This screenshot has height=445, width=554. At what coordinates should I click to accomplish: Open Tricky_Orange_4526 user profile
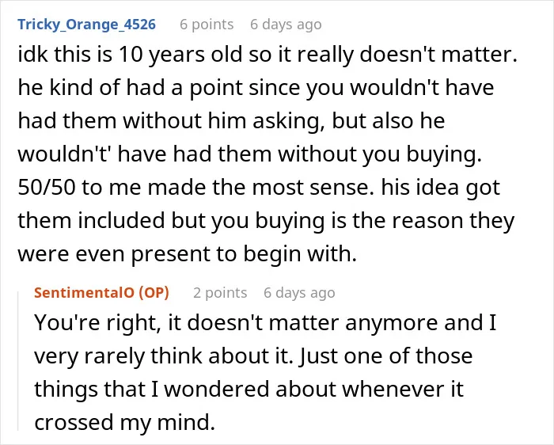pos(86,25)
